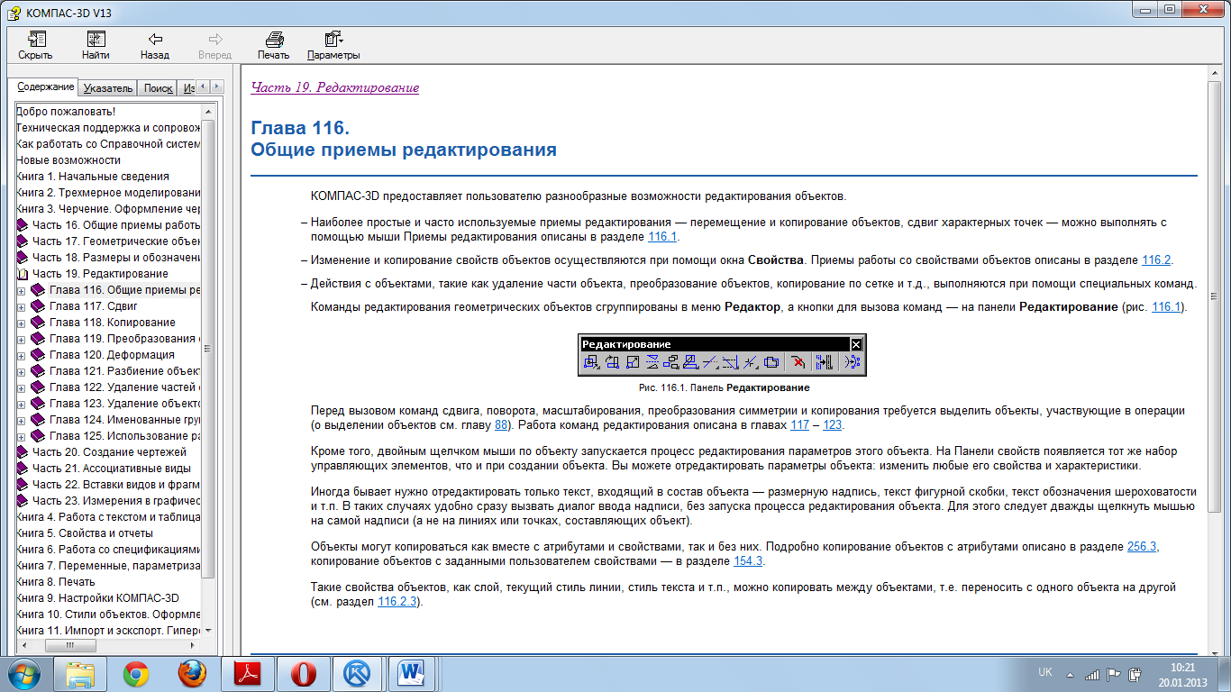Follow the Часть 19. Редактирование breadcrumb link
This screenshot has height=692, width=1231.
tap(334, 87)
